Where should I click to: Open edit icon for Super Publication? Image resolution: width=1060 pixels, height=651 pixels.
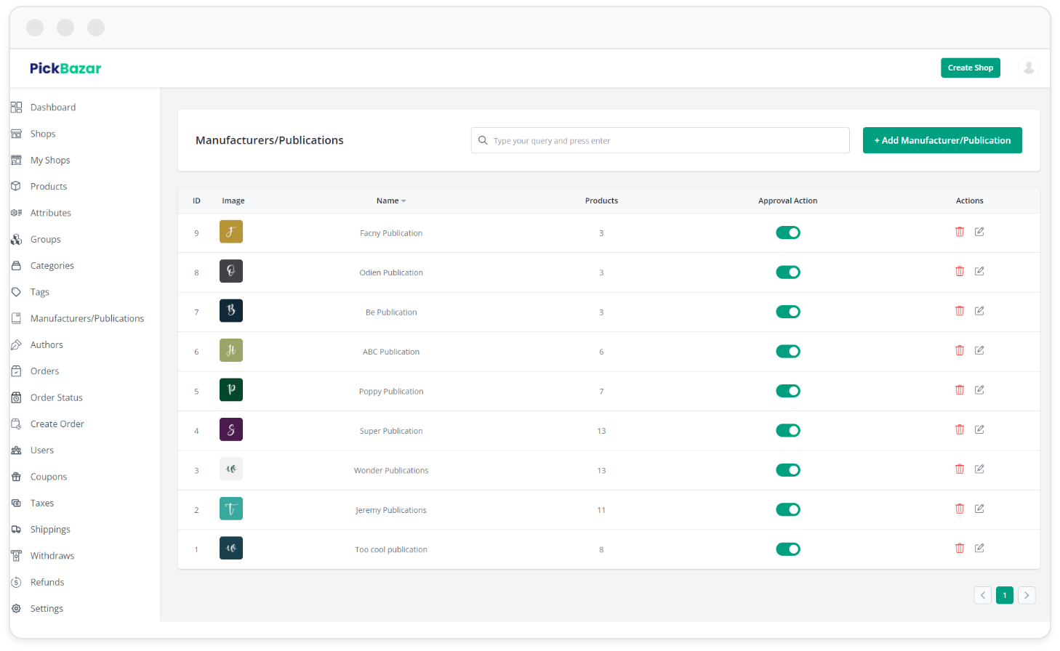point(979,430)
